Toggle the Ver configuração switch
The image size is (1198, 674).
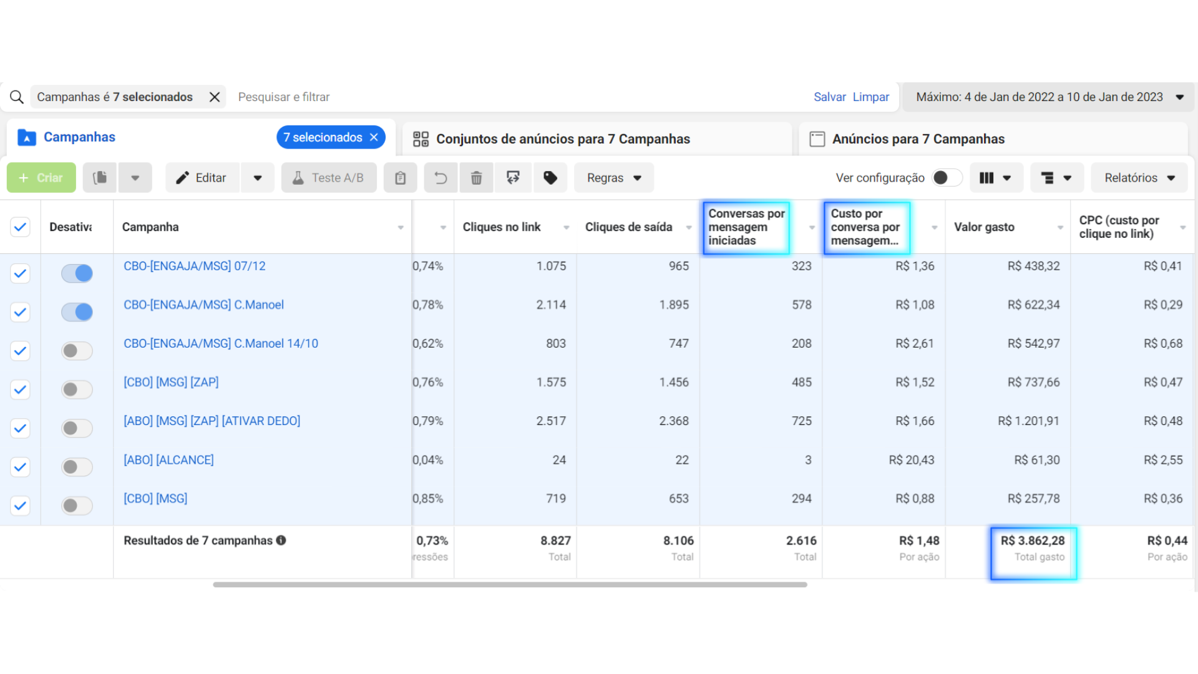[946, 178]
